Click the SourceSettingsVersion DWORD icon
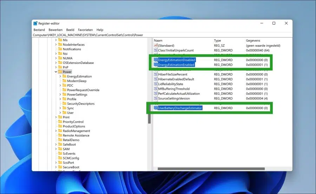 [156, 99]
